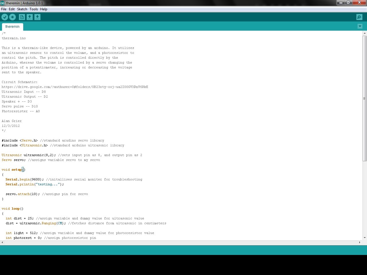367x275 pixels.
Task: Click the 'Circuit Schematic:' comment line
Action: tap(19, 82)
